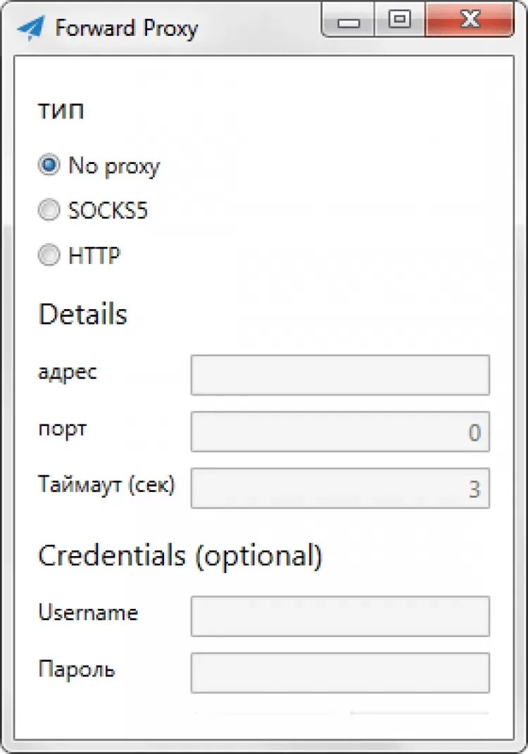Close the Forward Proxy window
528x754 pixels.
470,20
